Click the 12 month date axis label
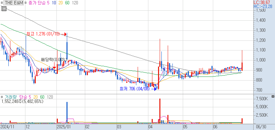275x130 pixels. pos(28,127)
